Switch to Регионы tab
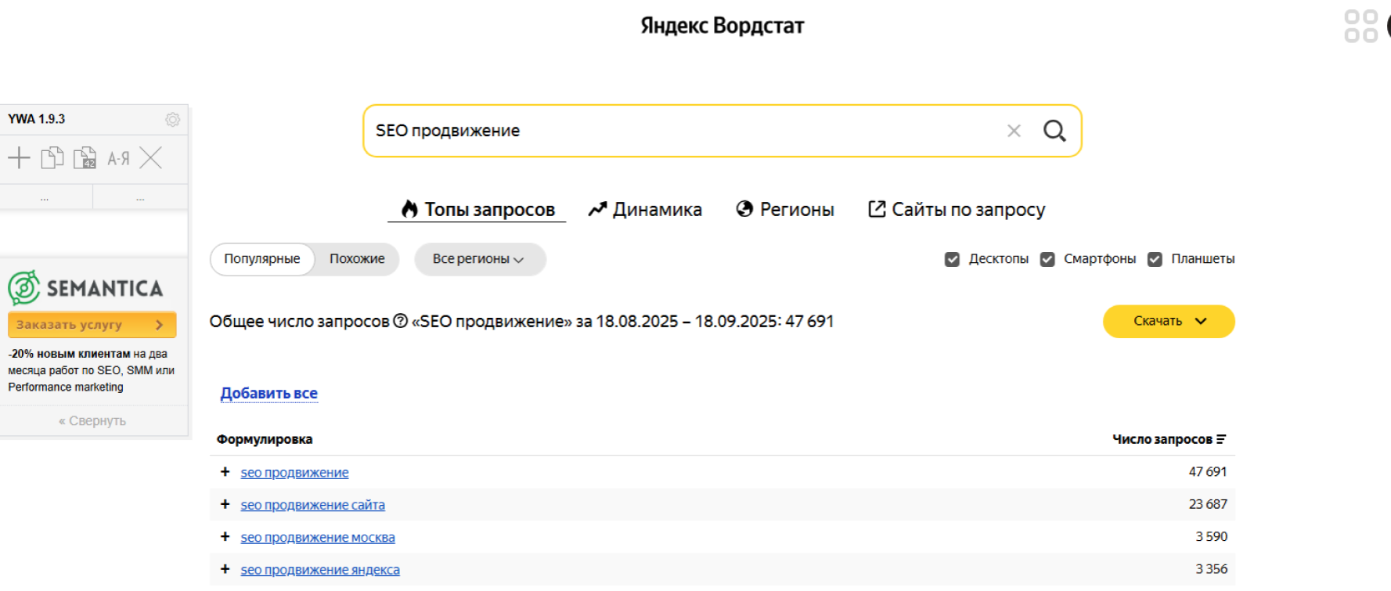This screenshot has height=591, width=1391. coord(785,209)
